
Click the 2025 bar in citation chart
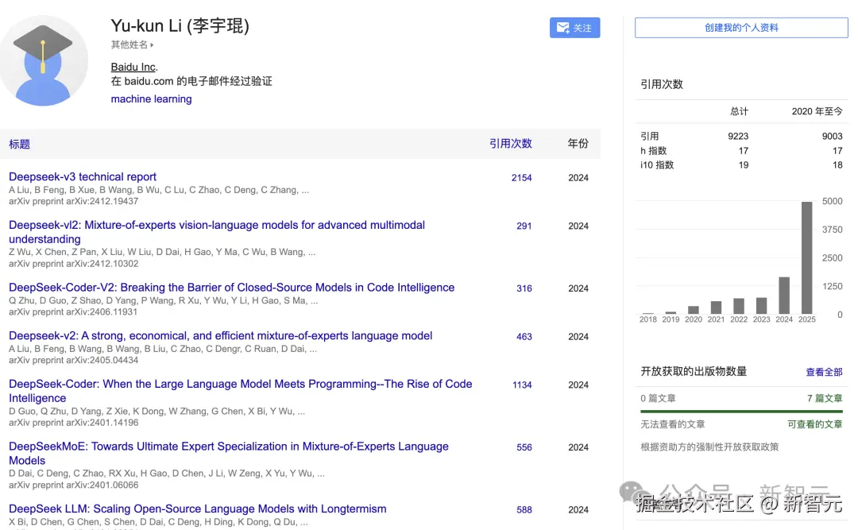click(806, 257)
